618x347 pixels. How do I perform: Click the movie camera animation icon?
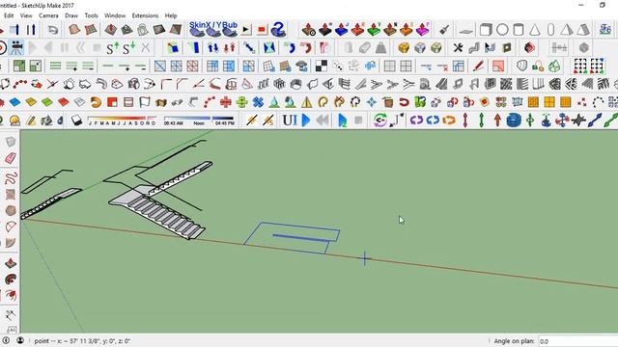16,48
